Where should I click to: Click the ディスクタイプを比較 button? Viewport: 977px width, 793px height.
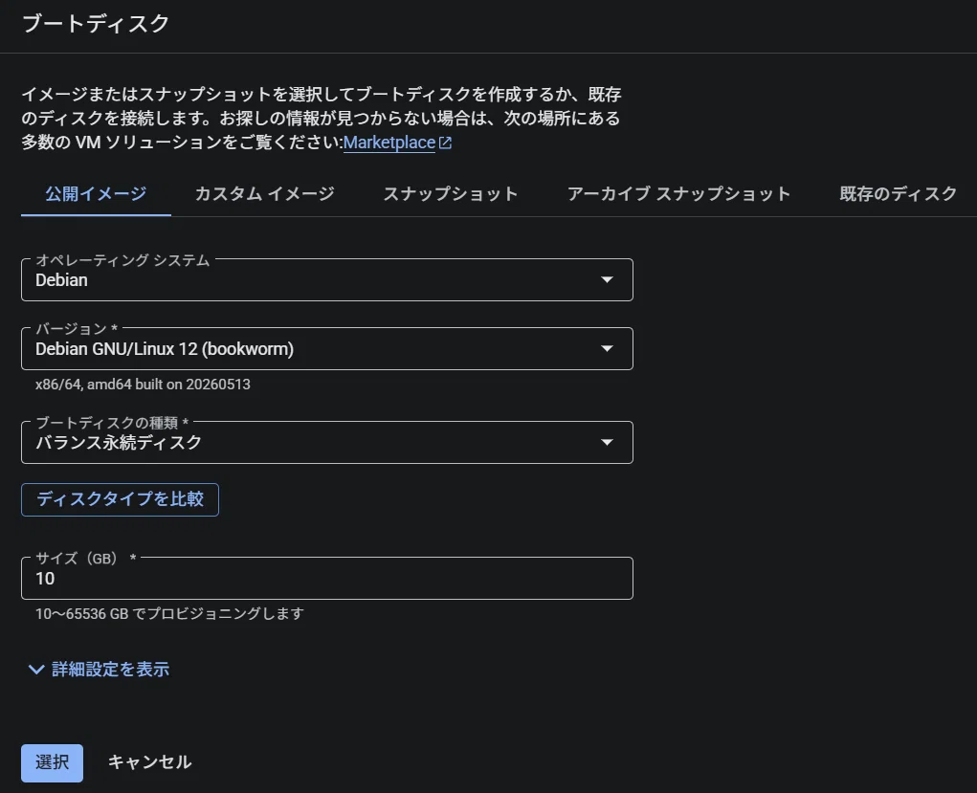coord(121,499)
